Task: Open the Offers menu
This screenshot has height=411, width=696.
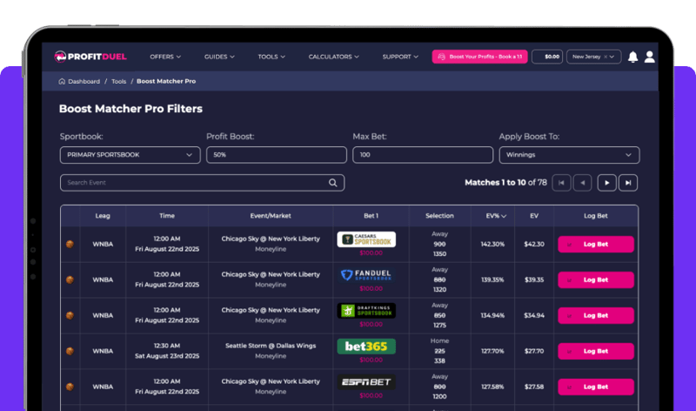Action: coord(165,57)
